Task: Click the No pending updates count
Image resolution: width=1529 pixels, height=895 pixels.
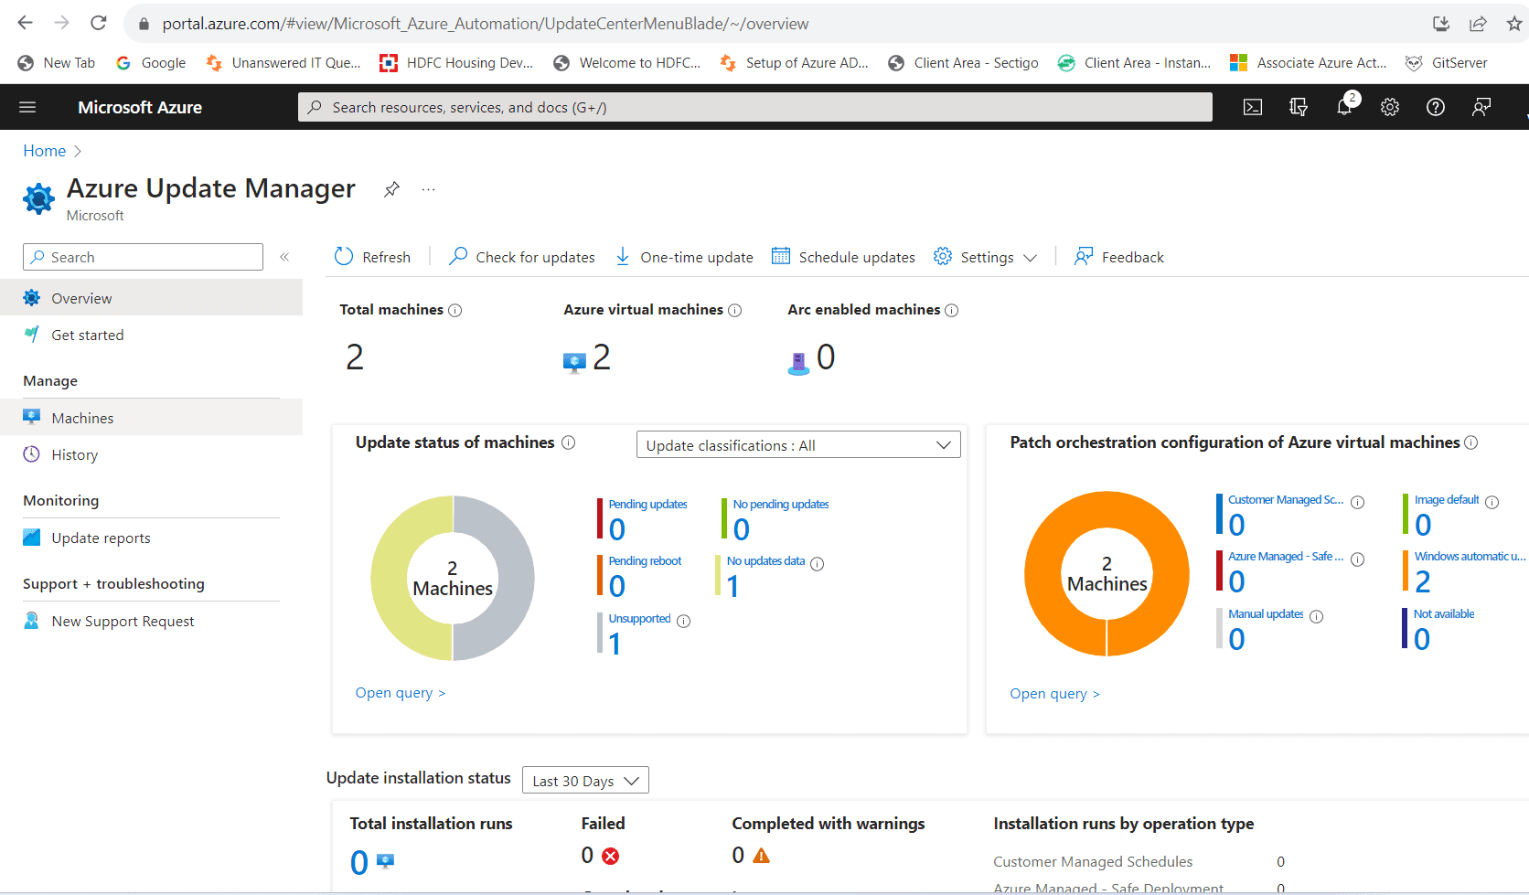Action: [x=742, y=529]
